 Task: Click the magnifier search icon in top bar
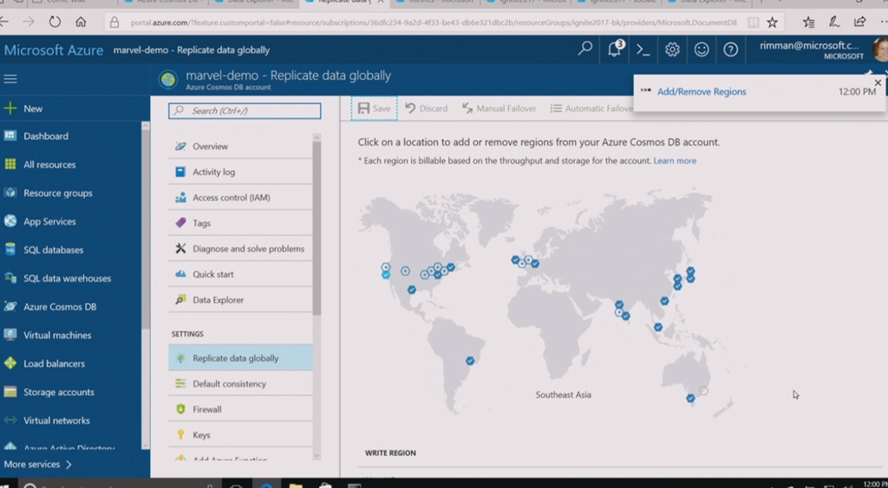[x=585, y=50]
